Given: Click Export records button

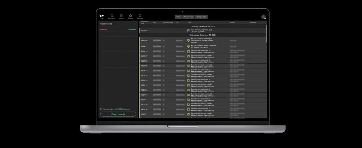Looking at the screenshot, I should (118, 114).
